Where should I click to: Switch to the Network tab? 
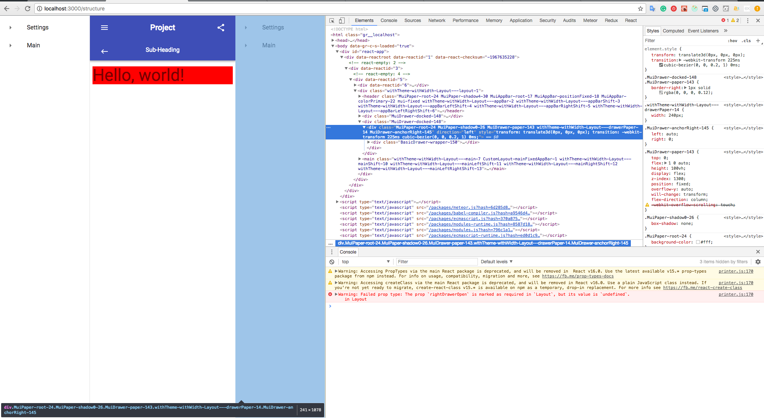pos(437,21)
